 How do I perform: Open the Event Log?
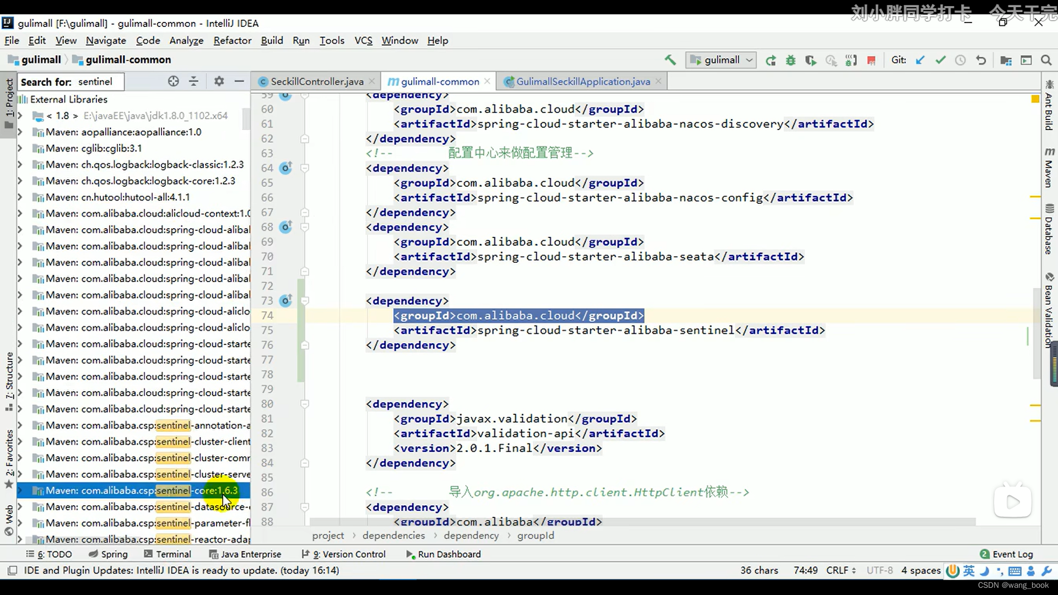[1006, 554]
